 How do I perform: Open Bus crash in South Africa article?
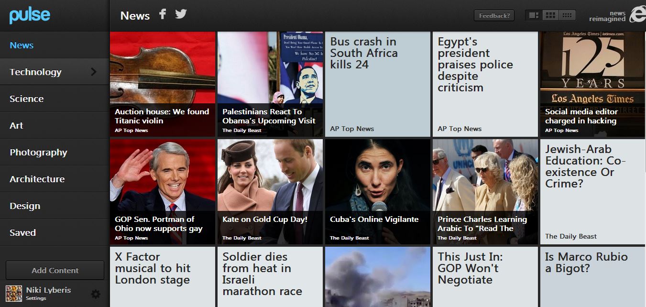coord(378,84)
